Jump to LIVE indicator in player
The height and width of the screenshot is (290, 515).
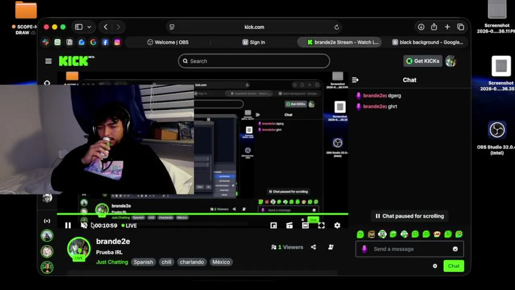(x=129, y=226)
